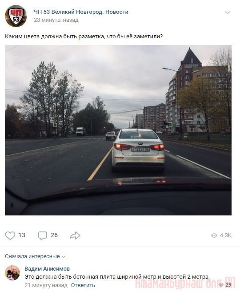Viewport: 240px width, 292px height.
Task: Click the 13 likes count
Action: pos(22,235)
